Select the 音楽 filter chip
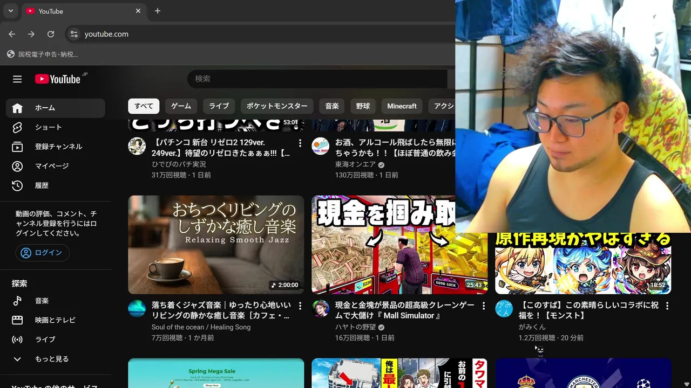 [x=332, y=106]
